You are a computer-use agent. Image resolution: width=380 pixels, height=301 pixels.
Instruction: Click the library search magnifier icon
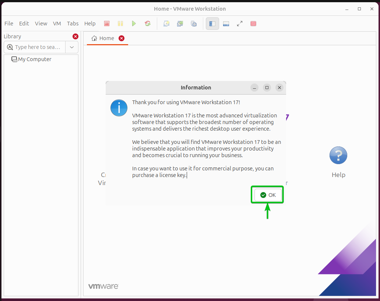click(x=10, y=47)
